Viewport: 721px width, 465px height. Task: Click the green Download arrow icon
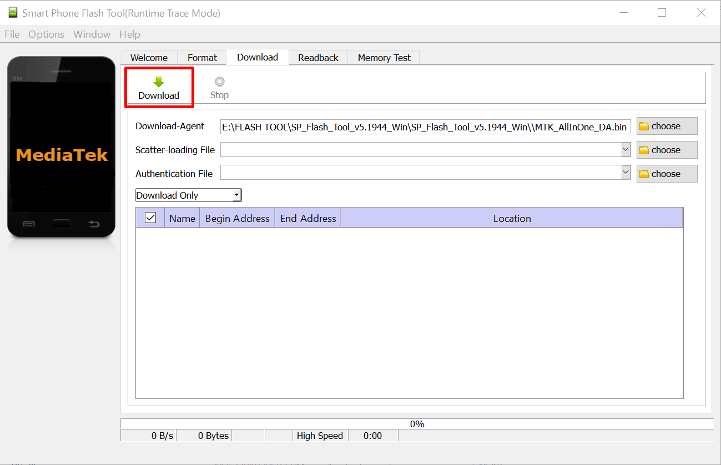(159, 82)
